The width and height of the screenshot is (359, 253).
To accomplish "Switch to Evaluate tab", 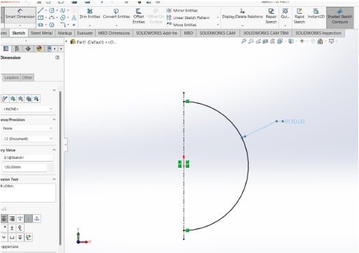I will click(85, 33).
